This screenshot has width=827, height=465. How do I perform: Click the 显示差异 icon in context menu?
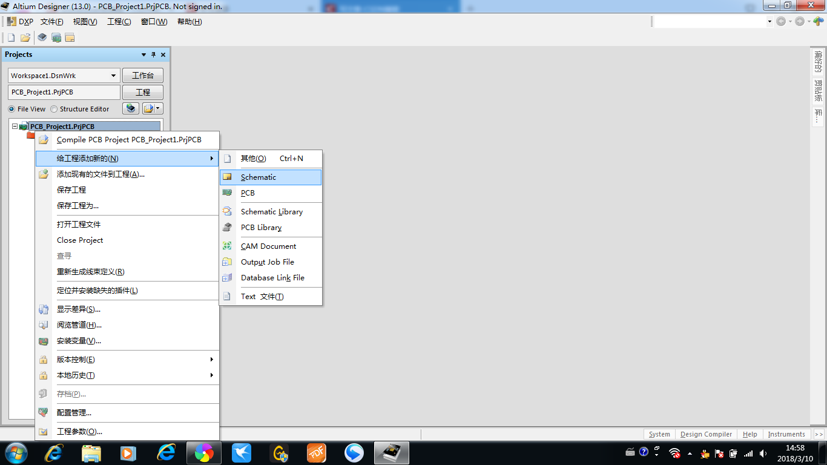click(44, 309)
